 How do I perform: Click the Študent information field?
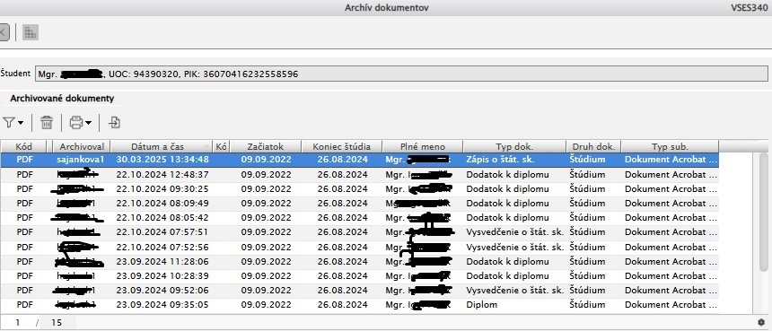(401, 74)
